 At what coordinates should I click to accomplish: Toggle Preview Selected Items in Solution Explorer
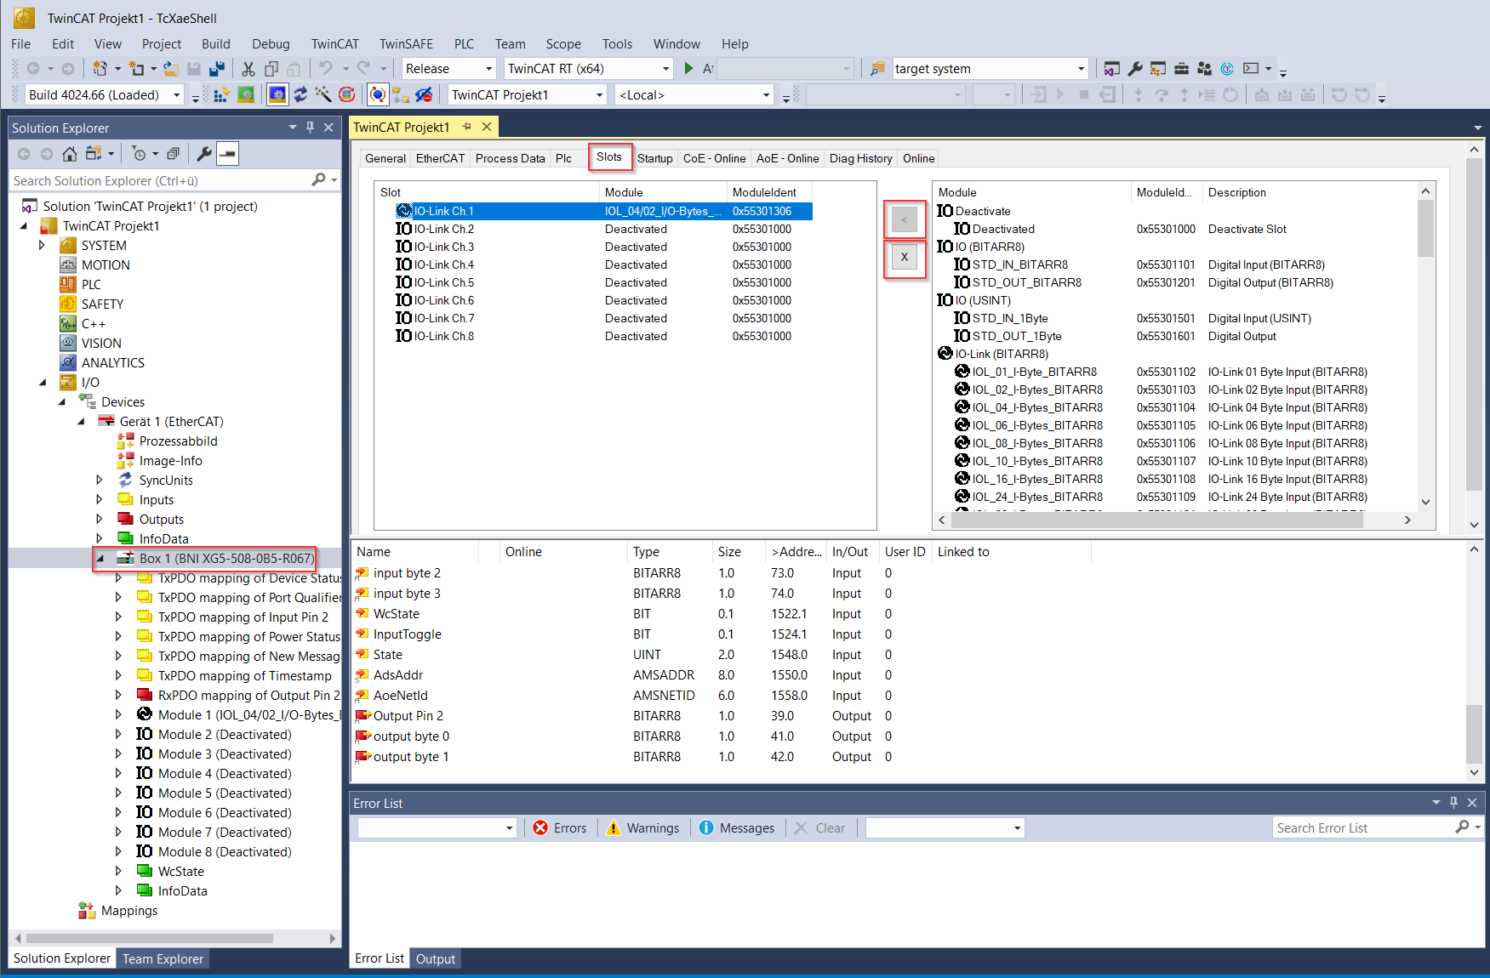pyautogui.click(x=227, y=154)
